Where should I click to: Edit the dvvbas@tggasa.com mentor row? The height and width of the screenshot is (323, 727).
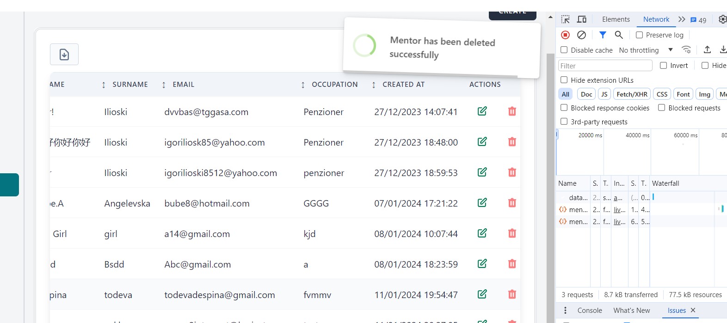(x=482, y=111)
